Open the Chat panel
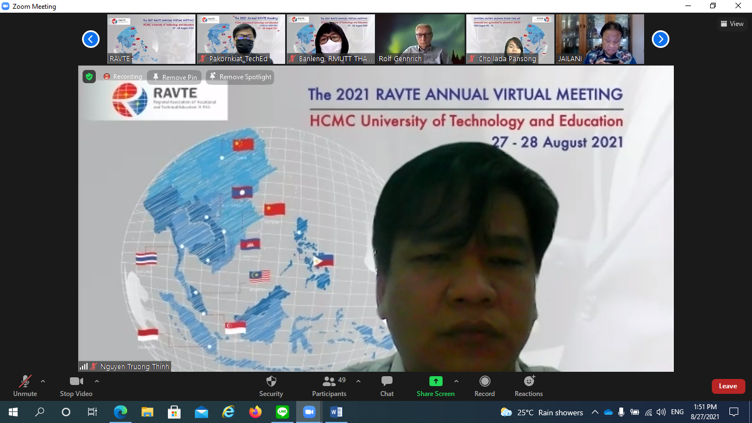This screenshot has height=423, width=752. (x=387, y=386)
